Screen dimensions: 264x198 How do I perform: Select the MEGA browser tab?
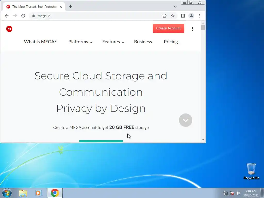(34, 7)
